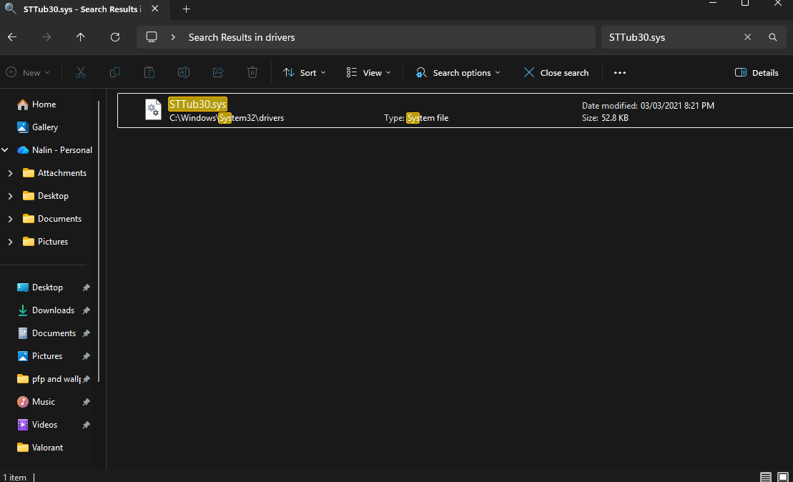This screenshot has width=793, height=482.
Task: Click the Downloads green arrow icon
Action: (23, 310)
